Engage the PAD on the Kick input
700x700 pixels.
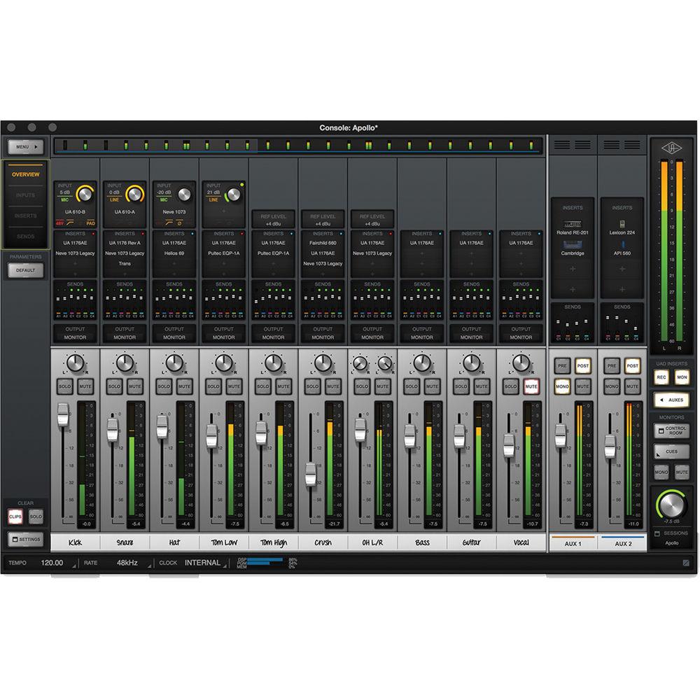click(92, 222)
